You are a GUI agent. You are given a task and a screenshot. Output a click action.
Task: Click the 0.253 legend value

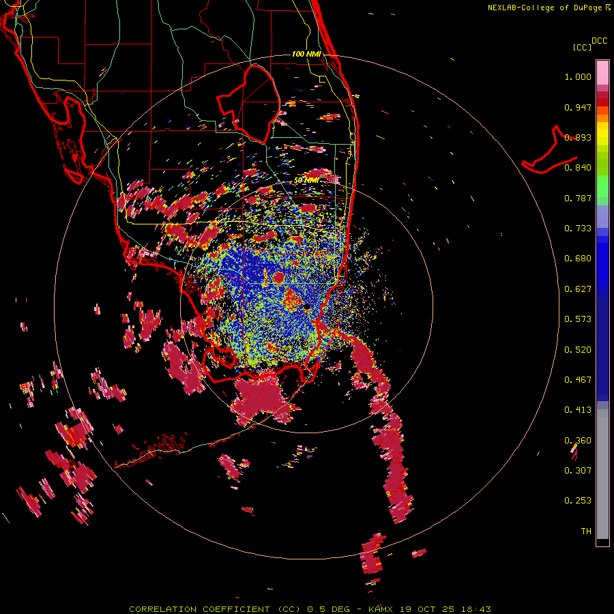click(578, 501)
